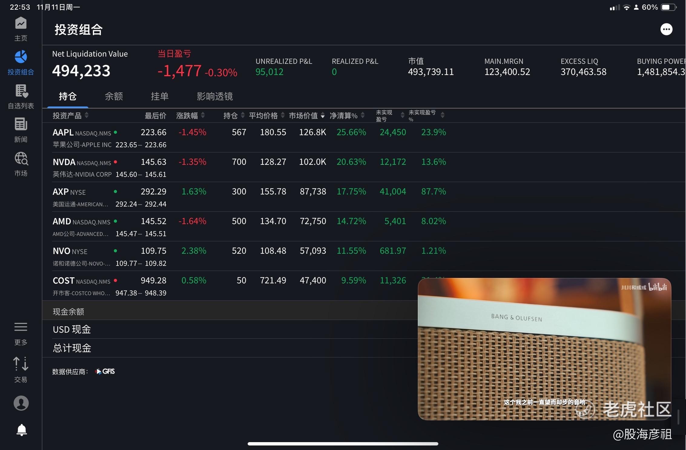Click the GFIS data provider logo
Viewport: 686px width, 450px height.
[x=105, y=371]
